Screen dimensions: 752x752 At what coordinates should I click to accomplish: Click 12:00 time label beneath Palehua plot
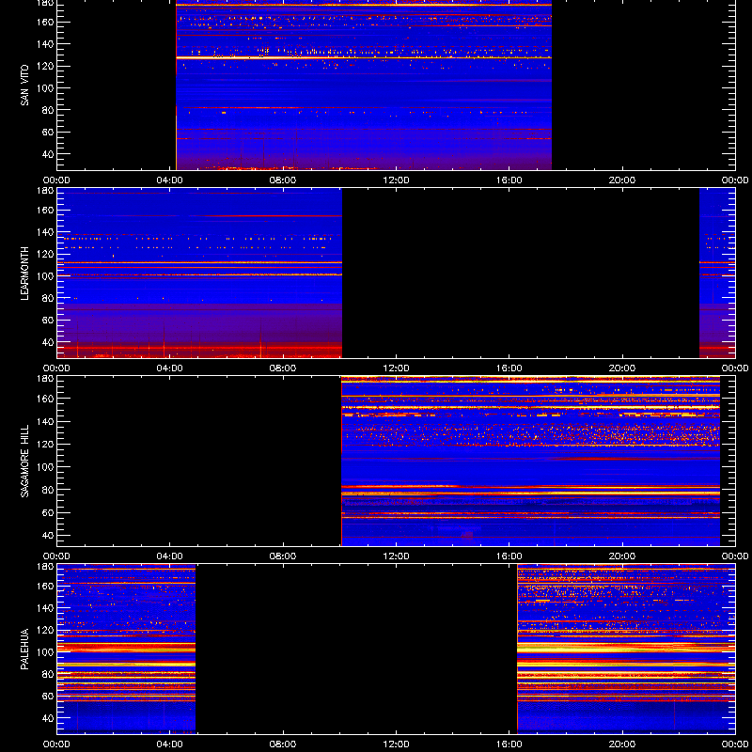click(396, 744)
